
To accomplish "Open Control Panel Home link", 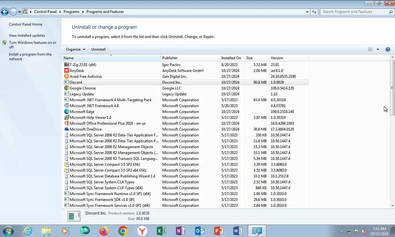I will 26,24.
